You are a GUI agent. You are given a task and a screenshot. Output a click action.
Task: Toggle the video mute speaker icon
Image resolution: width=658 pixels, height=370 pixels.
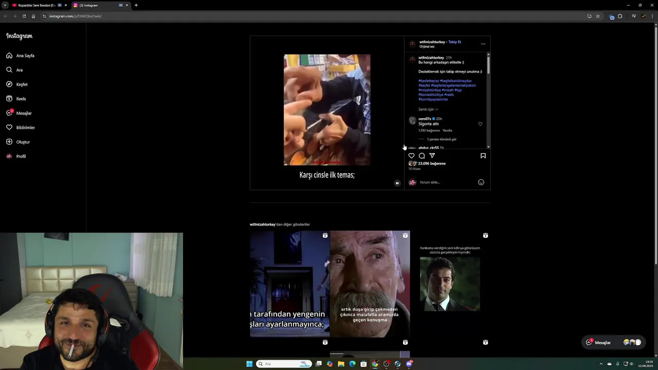pos(397,183)
